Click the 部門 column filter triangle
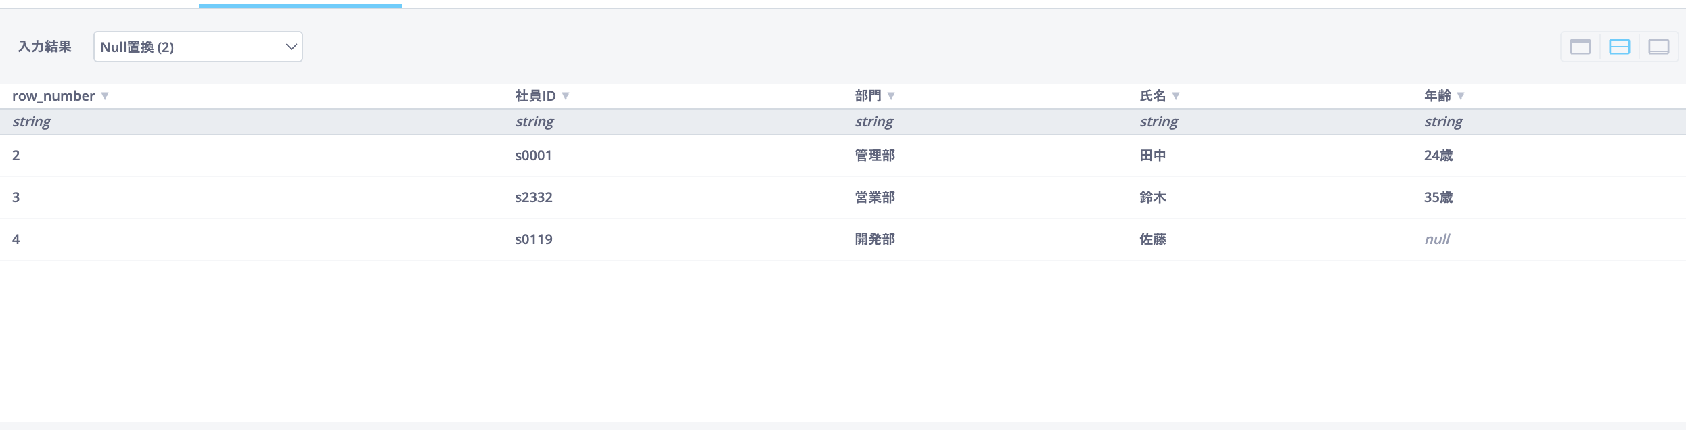Viewport: 1686px width, 430px height. 891,96
